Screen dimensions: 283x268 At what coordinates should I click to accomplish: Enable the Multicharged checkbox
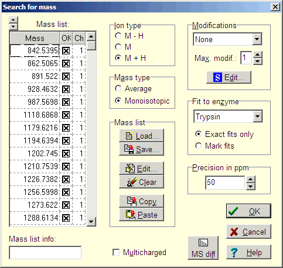coord(116,252)
